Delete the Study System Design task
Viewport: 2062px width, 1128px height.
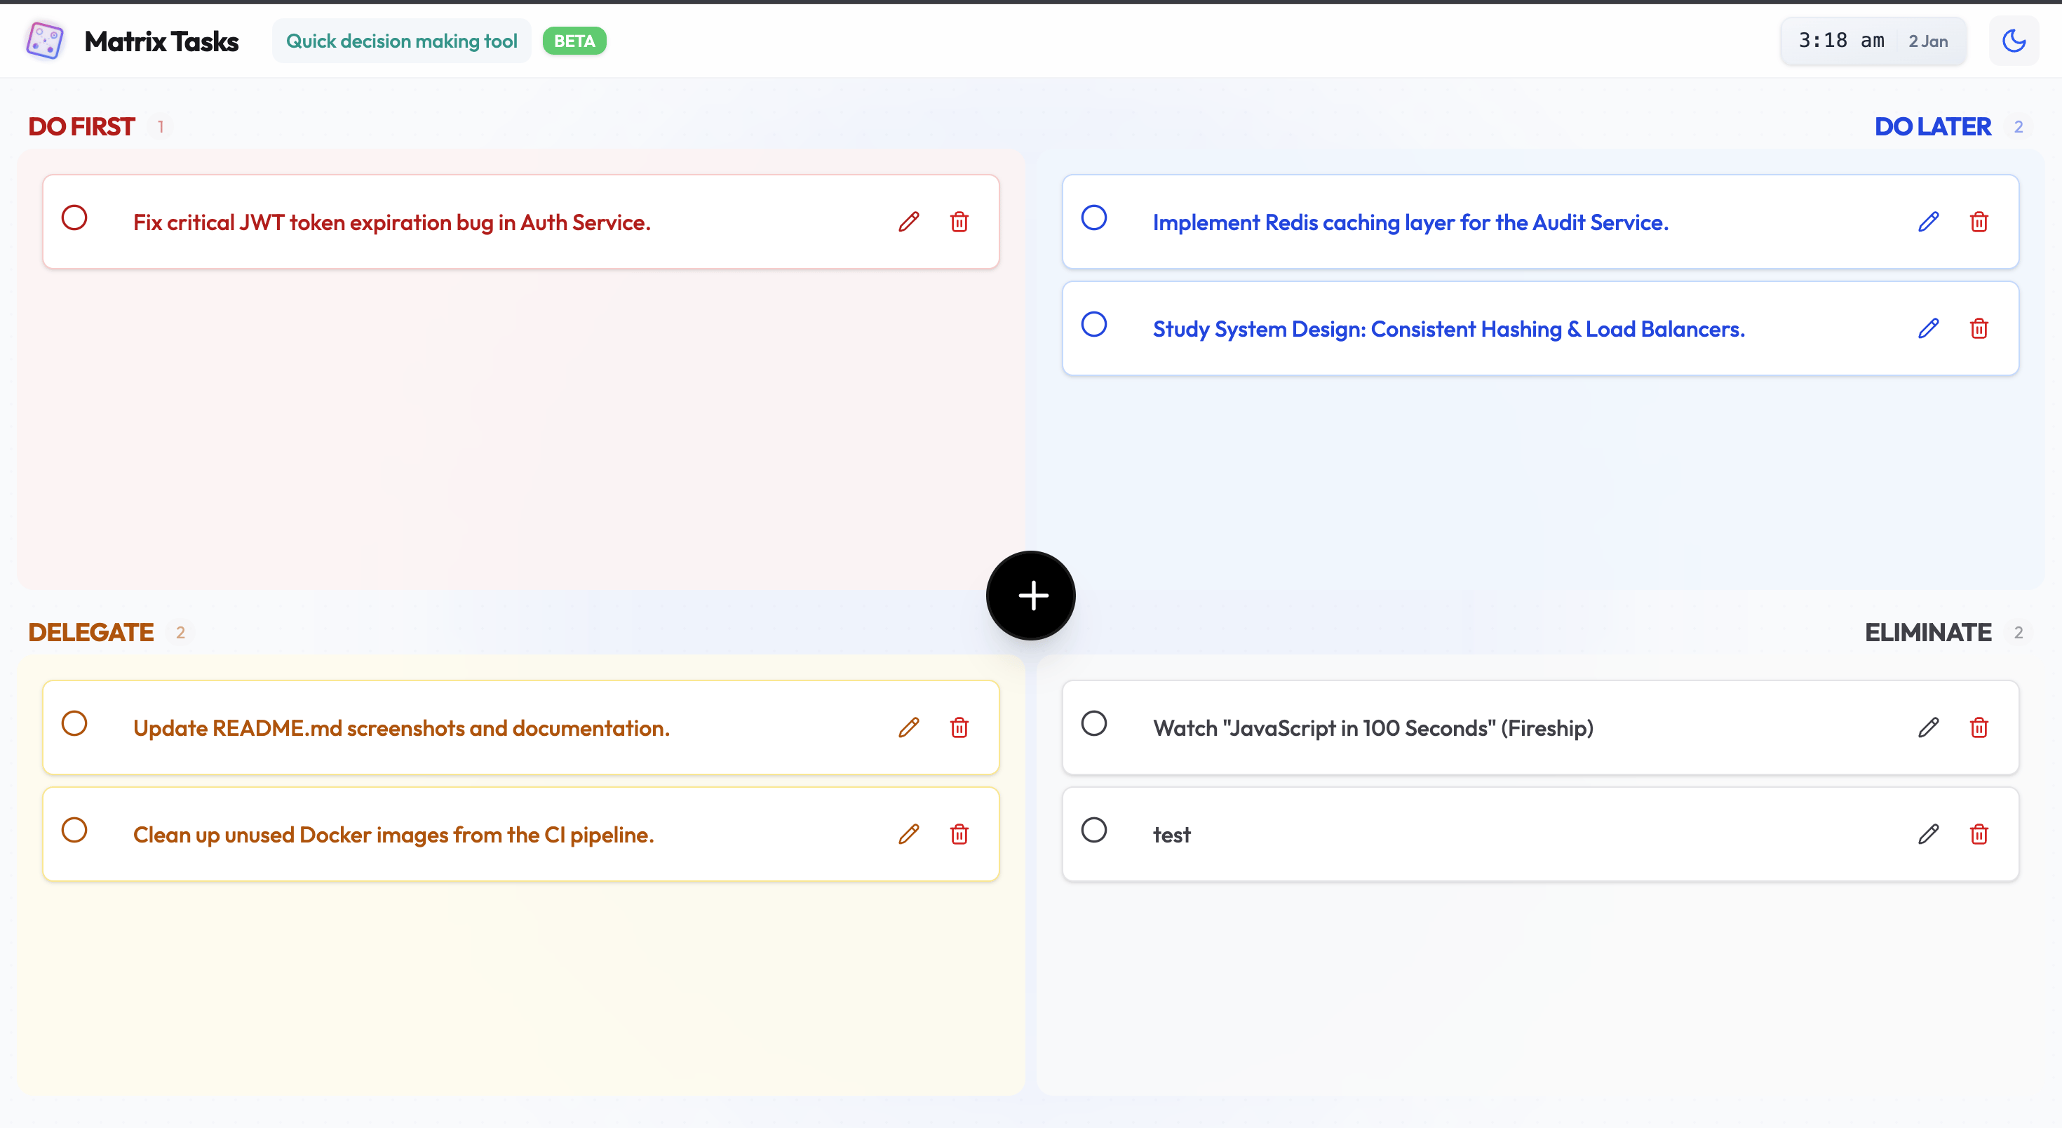coord(1979,328)
